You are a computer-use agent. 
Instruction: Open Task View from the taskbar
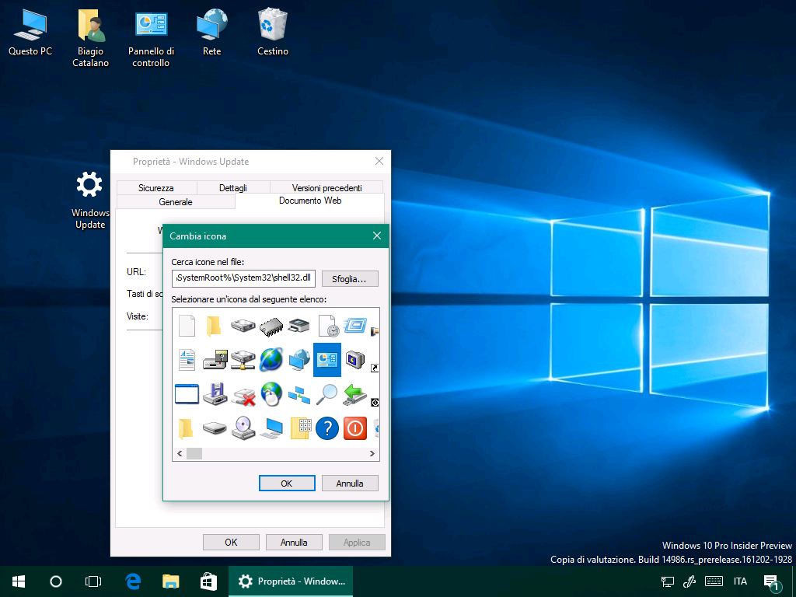93,581
